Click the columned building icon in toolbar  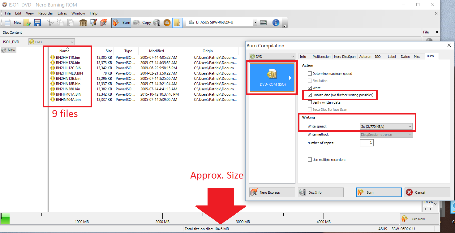click(83, 22)
